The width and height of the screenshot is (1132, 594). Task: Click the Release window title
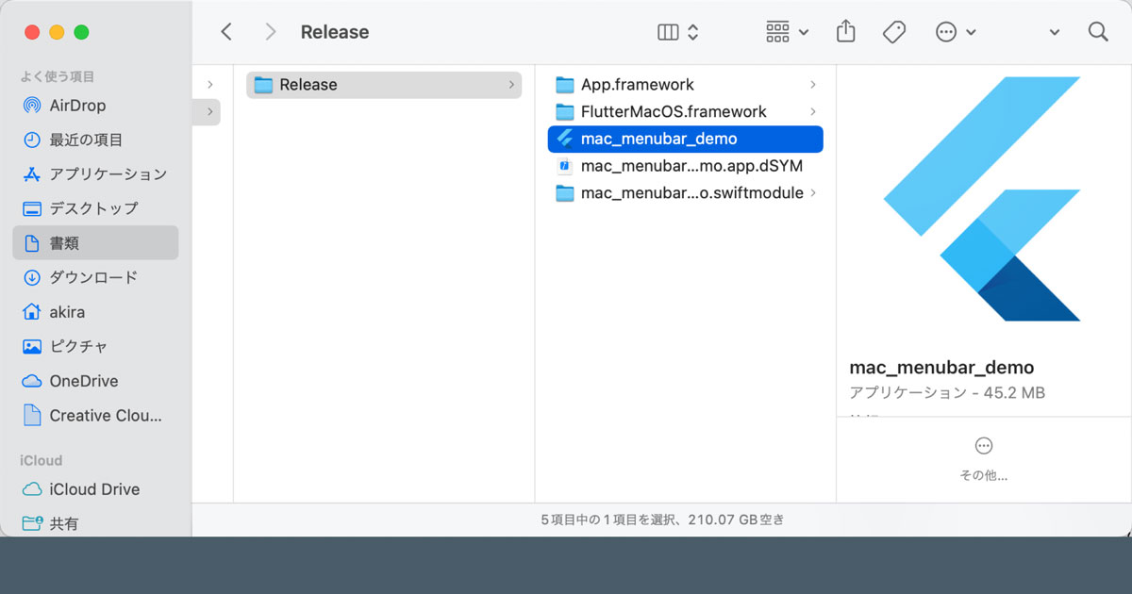335,32
